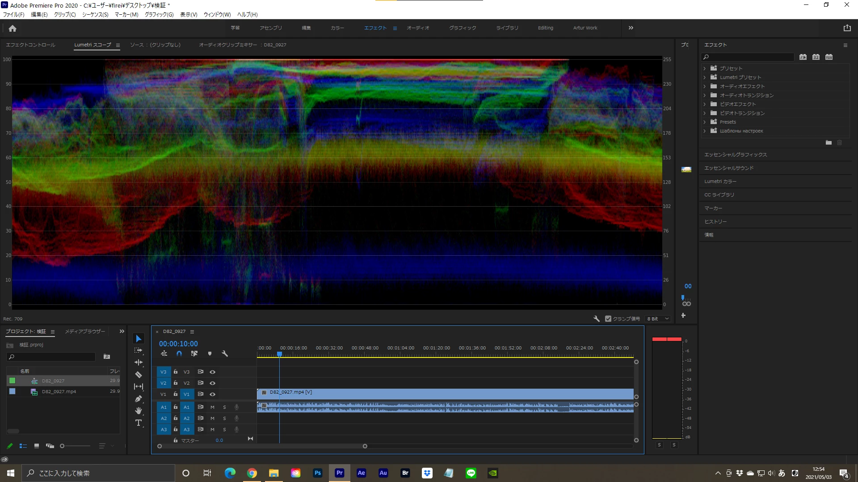Toggle linked selection in timeline
The height and width of the screenshot is (482, 858).
(x=194, y=353)
